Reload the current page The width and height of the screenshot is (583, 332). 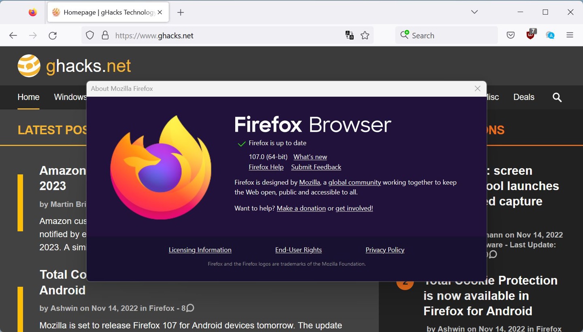(x=53, y=35)
